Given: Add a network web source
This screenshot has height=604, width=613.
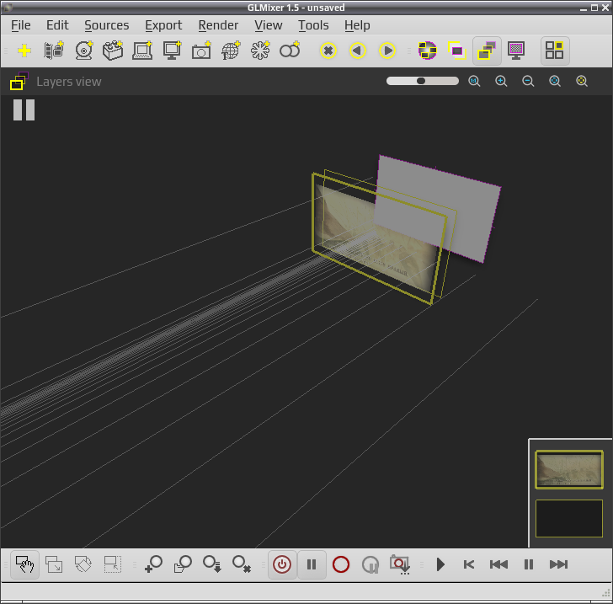Looking at the screenshot, I should coord(231,51).
